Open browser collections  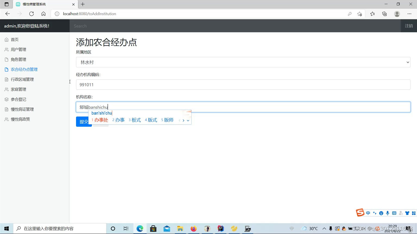click(x=384, y=14)
